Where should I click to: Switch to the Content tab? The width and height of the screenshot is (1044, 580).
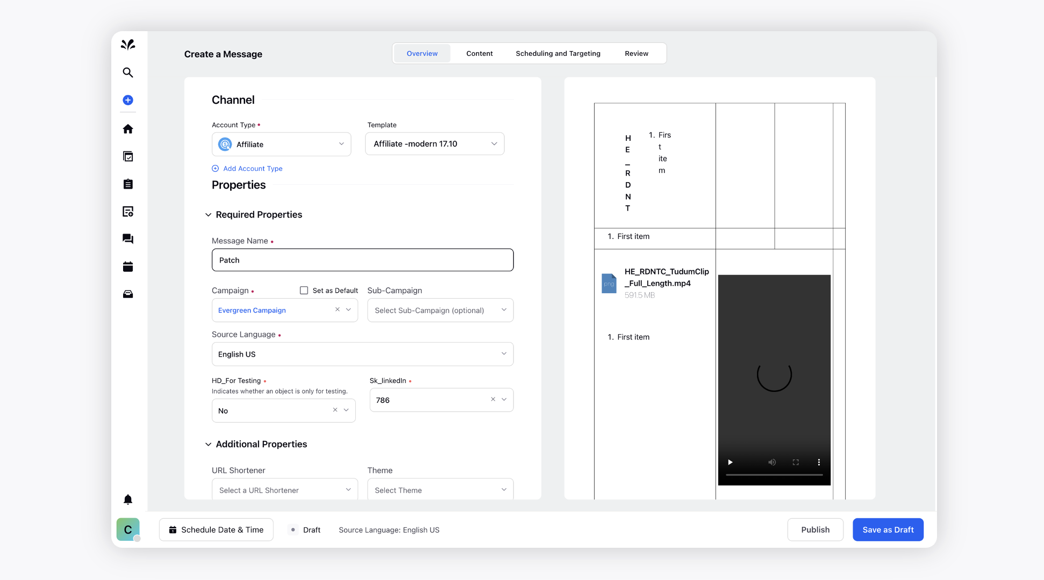480,53
